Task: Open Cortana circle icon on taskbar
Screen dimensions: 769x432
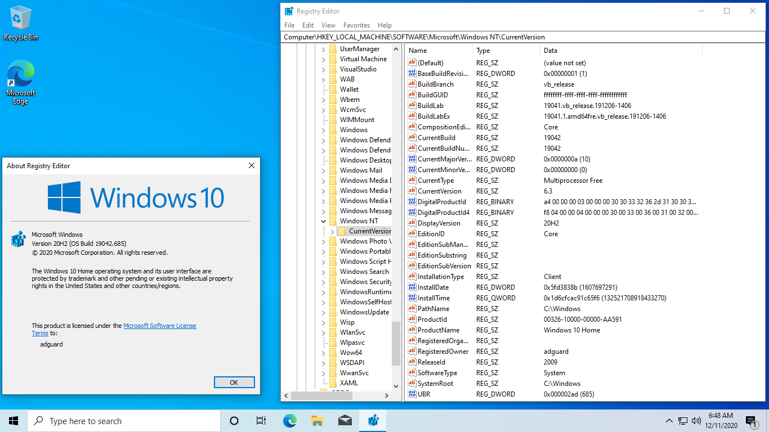Action: pos(234,421)
